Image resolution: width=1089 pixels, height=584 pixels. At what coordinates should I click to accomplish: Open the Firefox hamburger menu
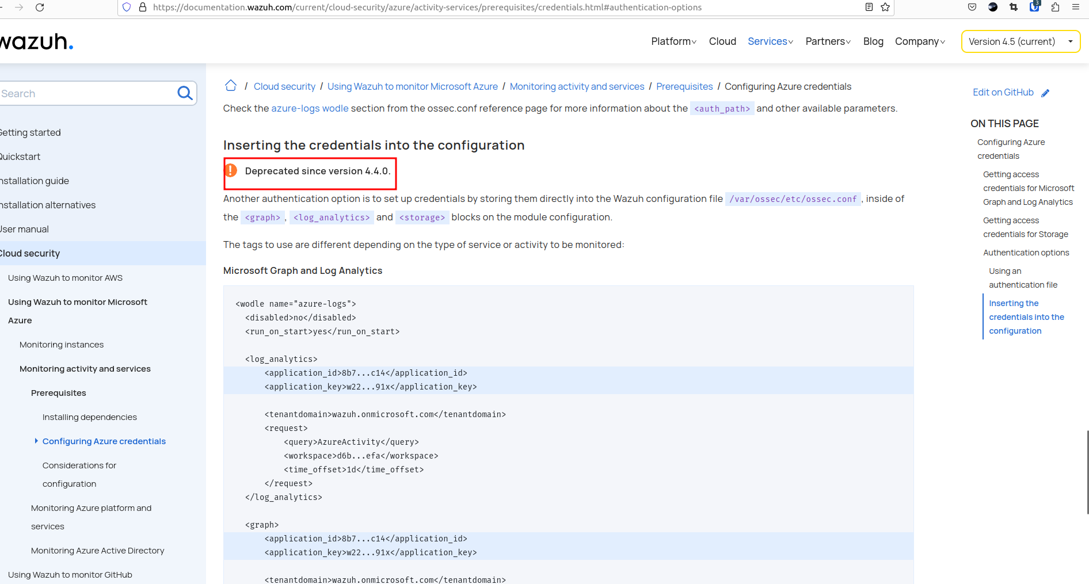(x=1076, y=7)
